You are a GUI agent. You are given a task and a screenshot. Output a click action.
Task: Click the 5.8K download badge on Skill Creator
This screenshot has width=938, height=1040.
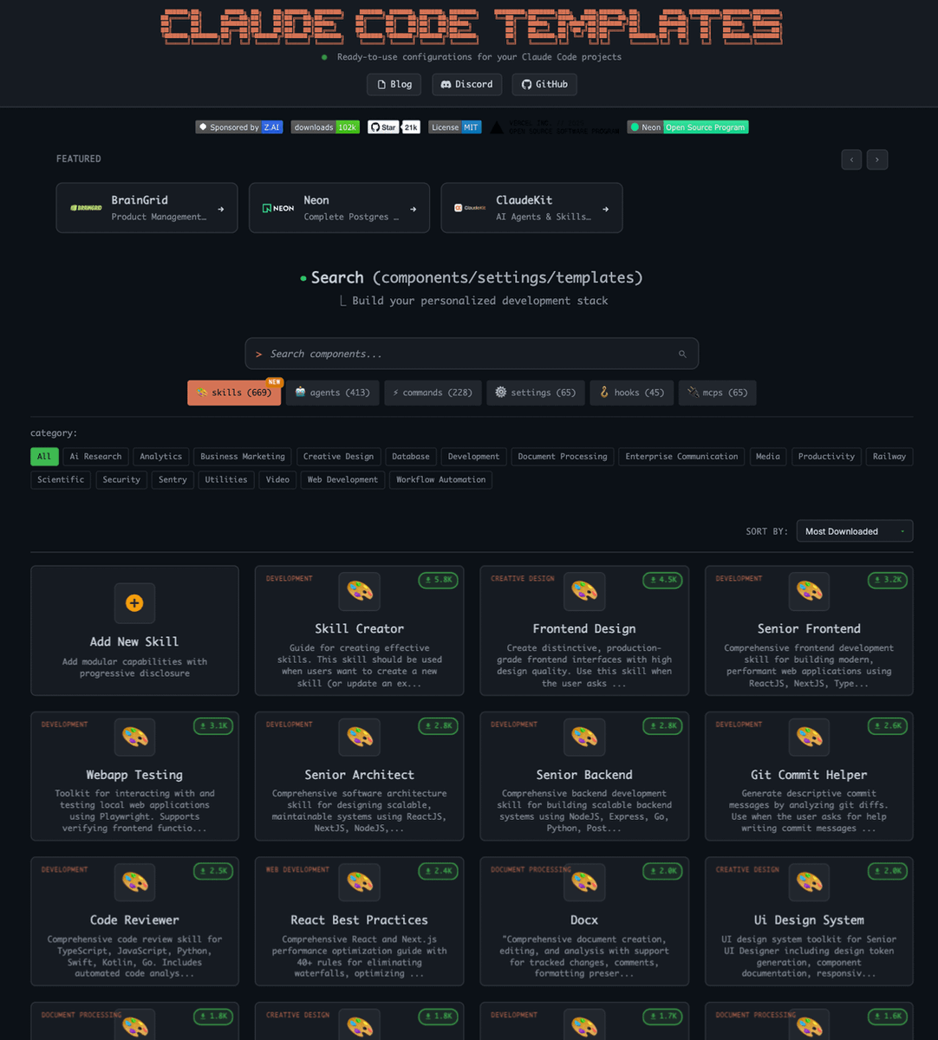point(438,580)
